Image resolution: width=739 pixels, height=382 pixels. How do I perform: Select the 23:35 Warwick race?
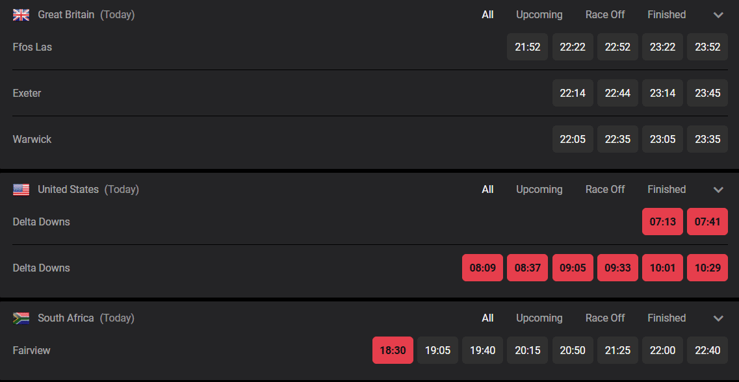[707, 139]
